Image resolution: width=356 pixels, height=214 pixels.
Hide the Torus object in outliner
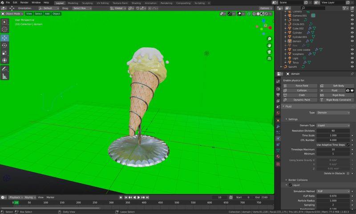coord(352,62)
